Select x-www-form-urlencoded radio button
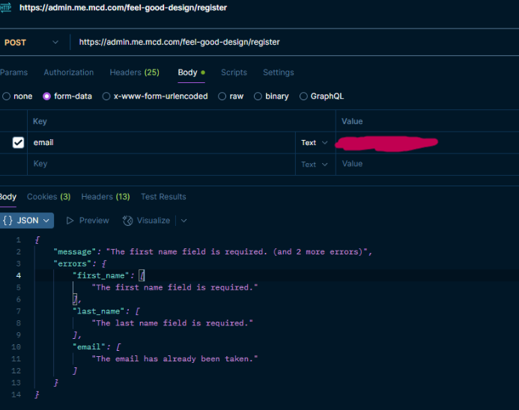 (x=106, y=97)
